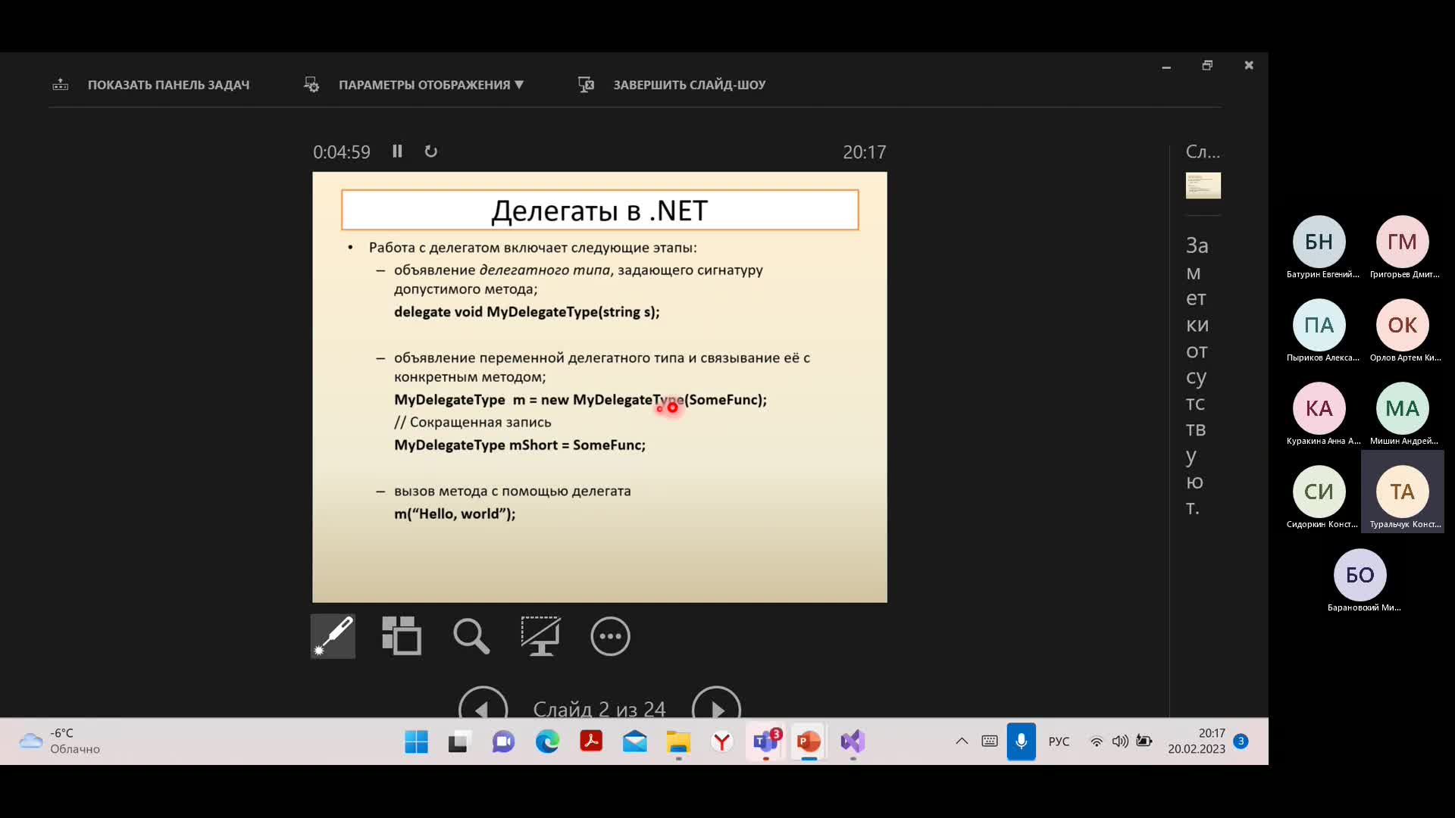Select the pen and laser pointer tool

[x=333, y=636]
